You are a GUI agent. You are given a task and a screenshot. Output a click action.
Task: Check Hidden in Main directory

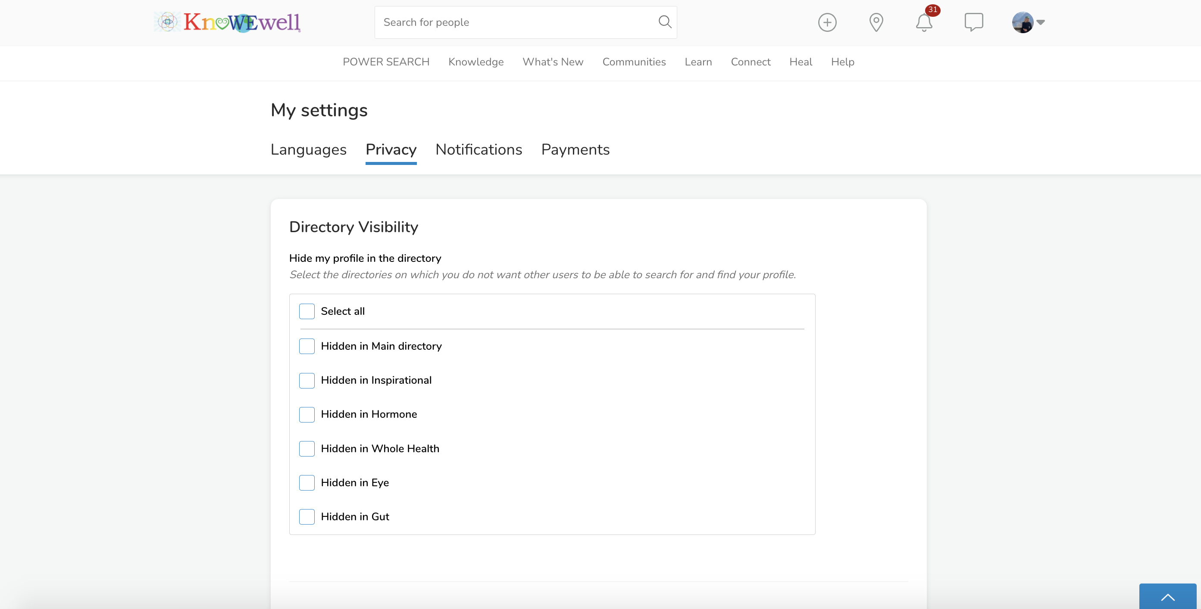[x=307, y=346]
